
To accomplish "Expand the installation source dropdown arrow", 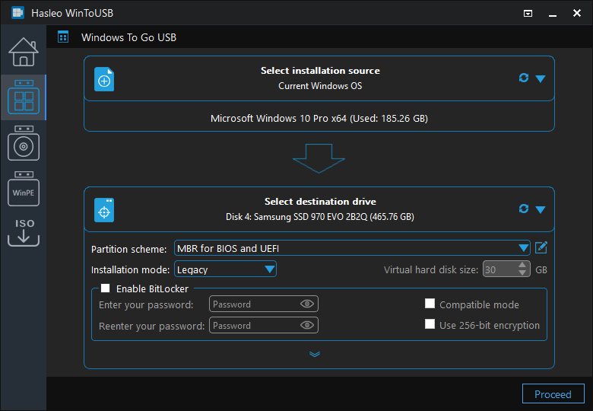I will 541,78.
